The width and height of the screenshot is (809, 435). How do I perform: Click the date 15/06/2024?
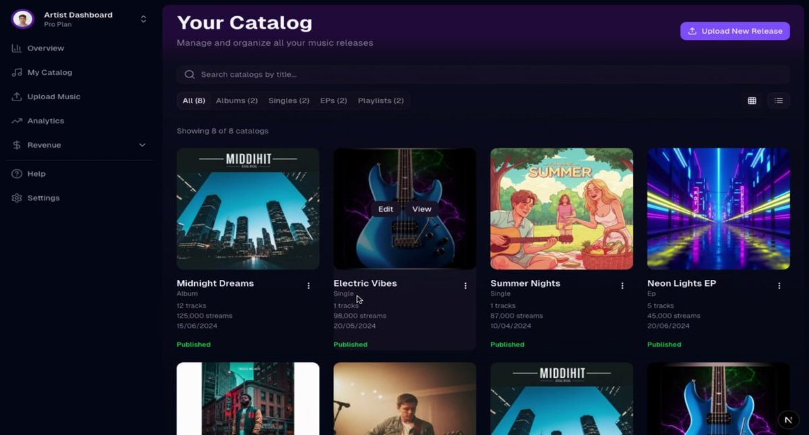click(197, 326)
